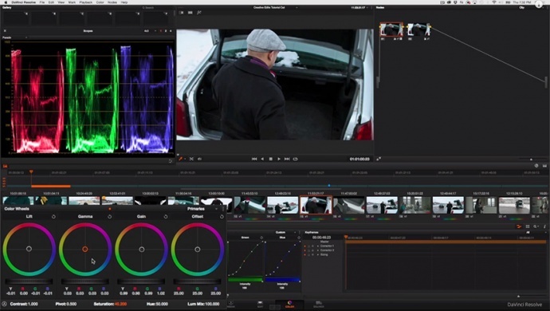Viewport: 550px width, 311px height.
Task: Play the clip in reverse
Action: (262, 159)
